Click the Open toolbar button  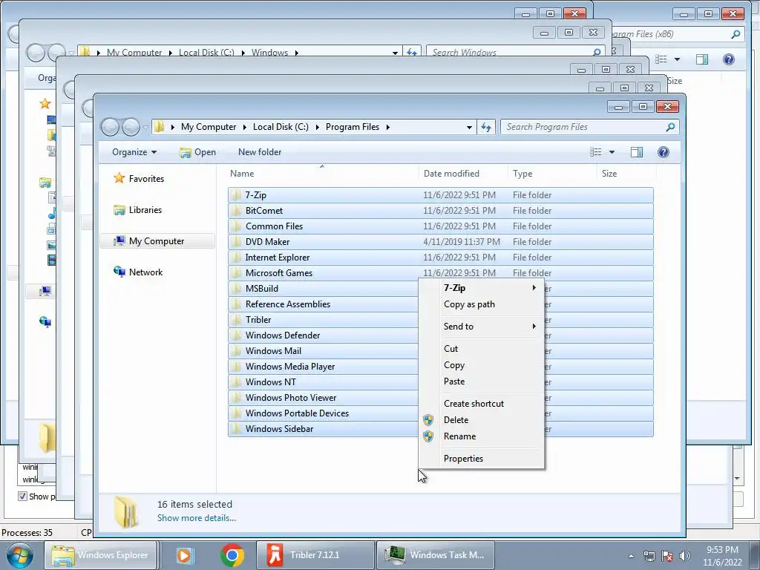pos(197,152)
